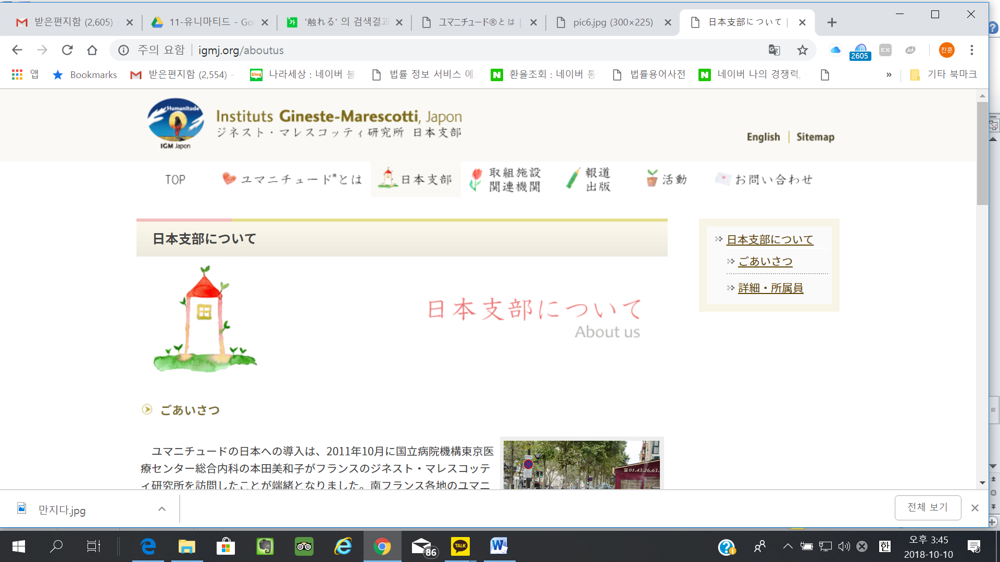Open the 詳細・所属員 sidebar link
The height and width of the screenshot is (562, 1000).
click(x=770, y=288)
